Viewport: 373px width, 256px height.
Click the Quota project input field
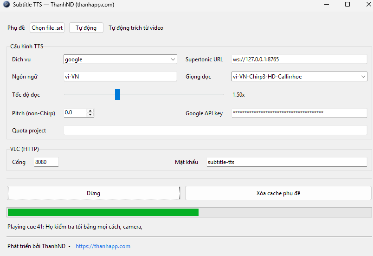pos(215,130)
